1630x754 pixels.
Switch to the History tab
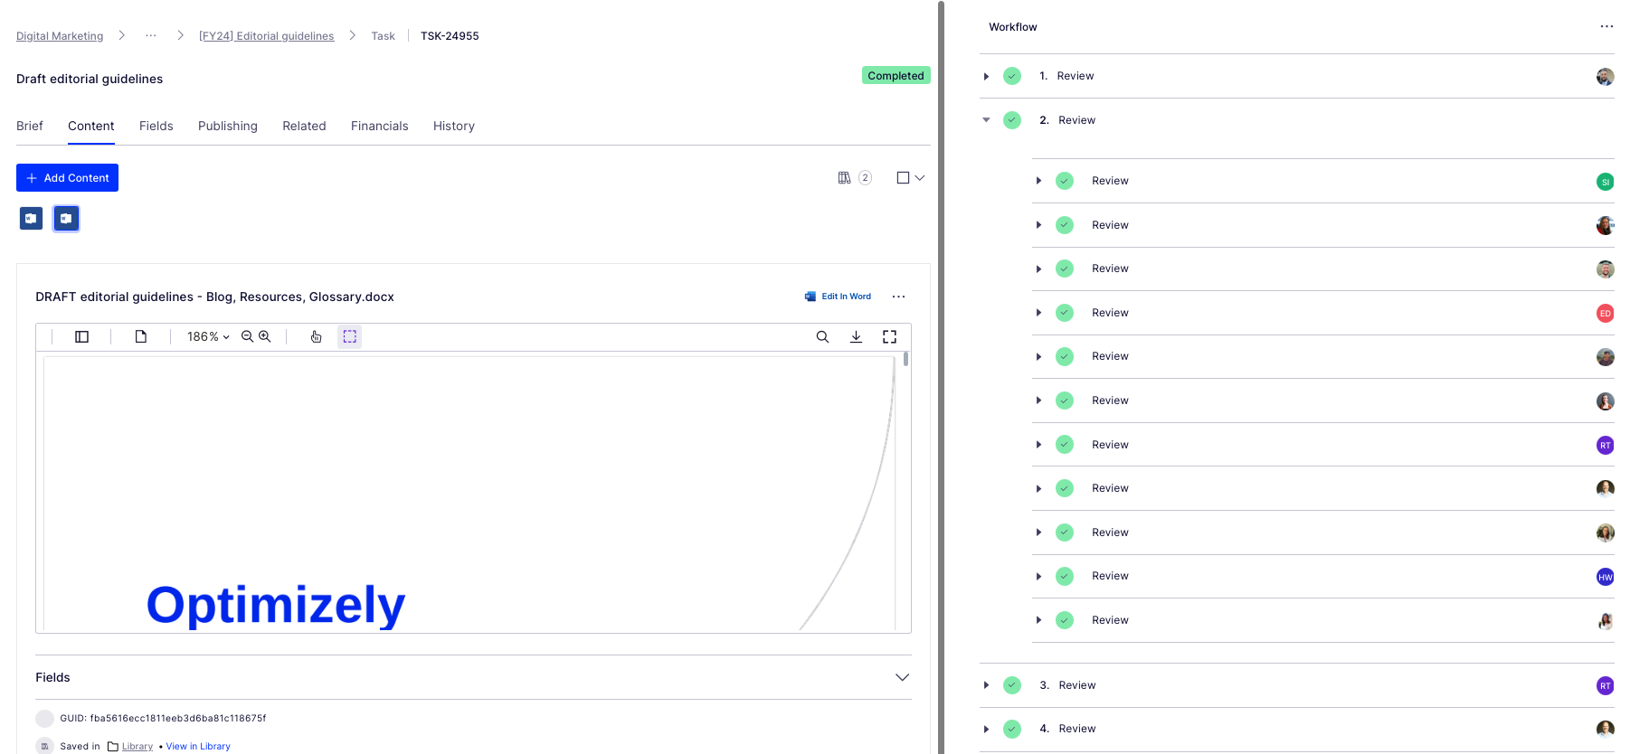tap(454, 126)
